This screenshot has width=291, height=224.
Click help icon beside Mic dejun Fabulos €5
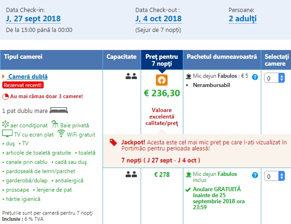(x=255, y=77)
